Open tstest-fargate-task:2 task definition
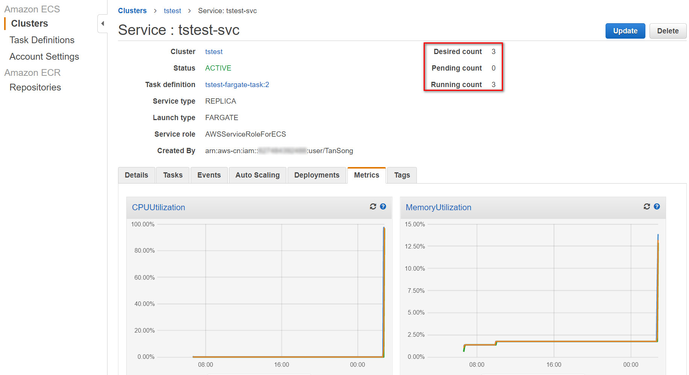Image resolution: width=689 pixels, height=375 pixels. (237, 85)
